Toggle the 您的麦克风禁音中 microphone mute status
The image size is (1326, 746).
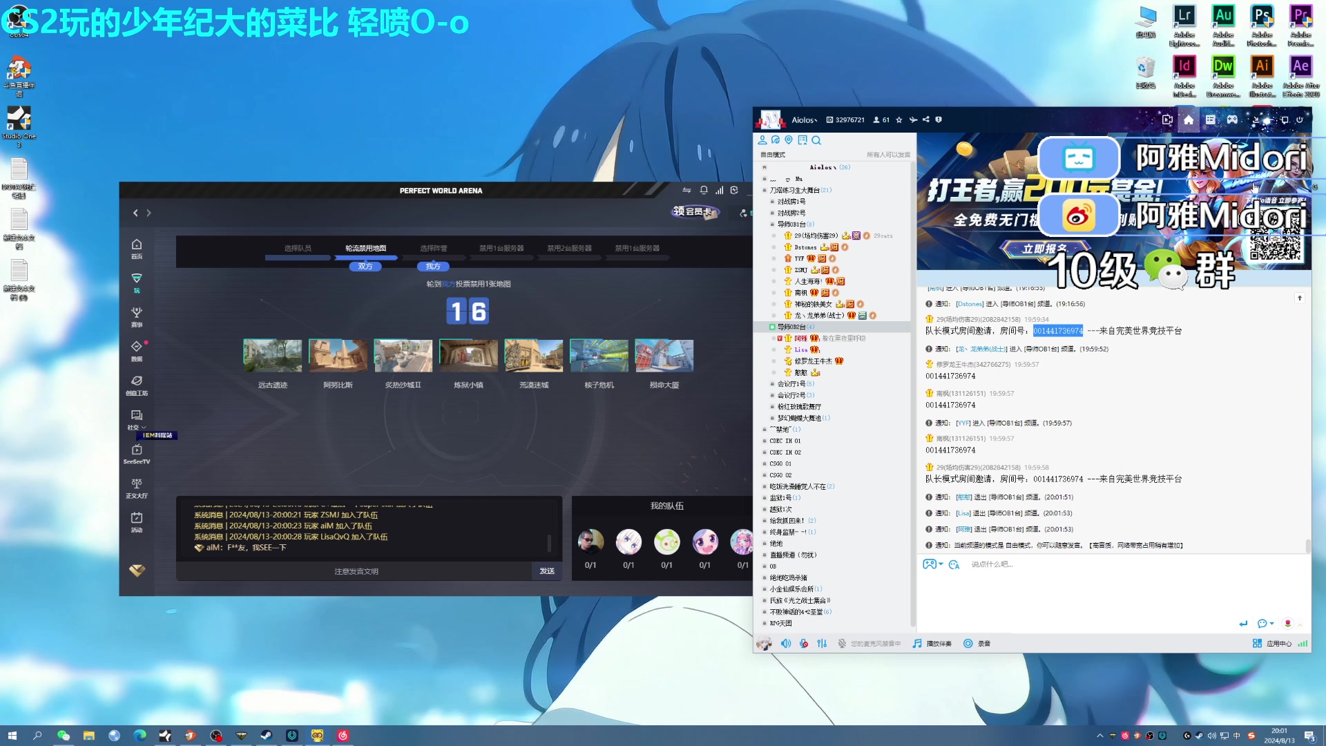(x=869, y=643)
